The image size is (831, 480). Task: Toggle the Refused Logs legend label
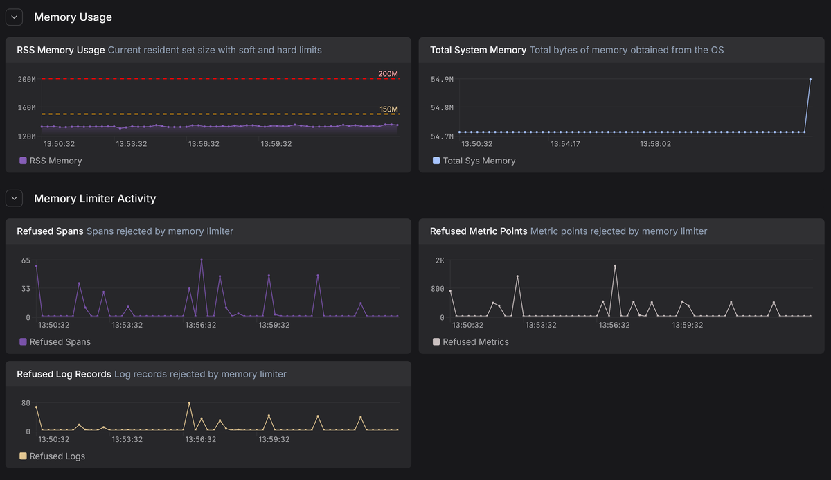pos(57,456)
